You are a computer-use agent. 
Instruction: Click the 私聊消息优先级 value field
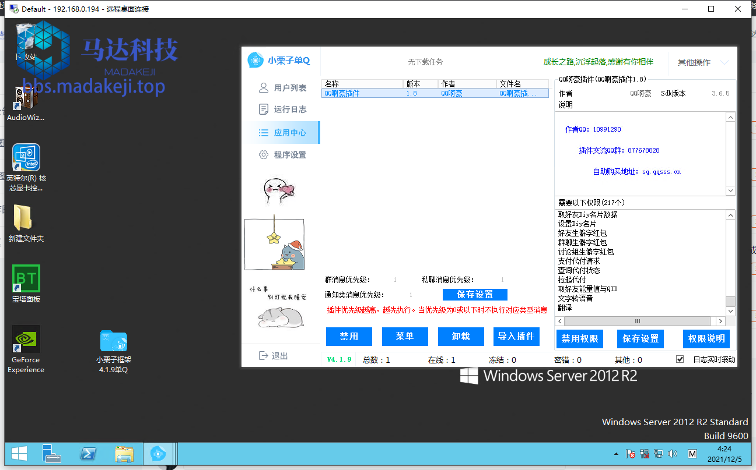(502, 280)
